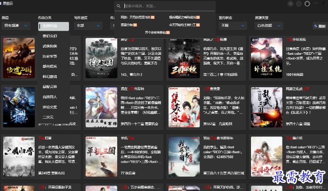Click the 刷新 refresh button
Screen dimensions: 328x191
[320, 26]
